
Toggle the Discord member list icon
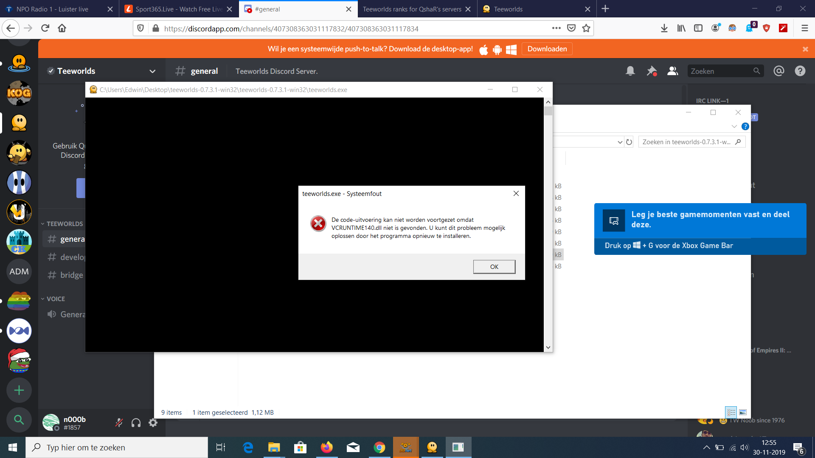click(x=672, y=71)
